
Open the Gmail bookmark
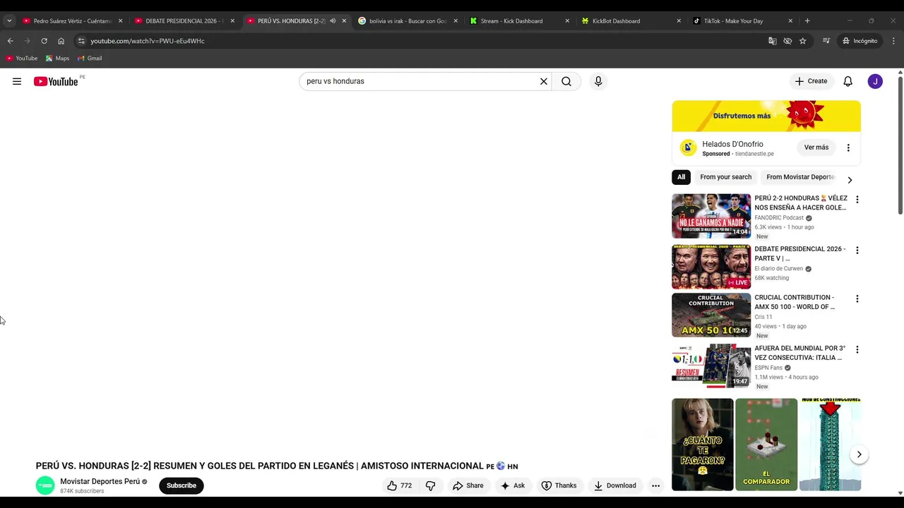[x=90, y=59]
